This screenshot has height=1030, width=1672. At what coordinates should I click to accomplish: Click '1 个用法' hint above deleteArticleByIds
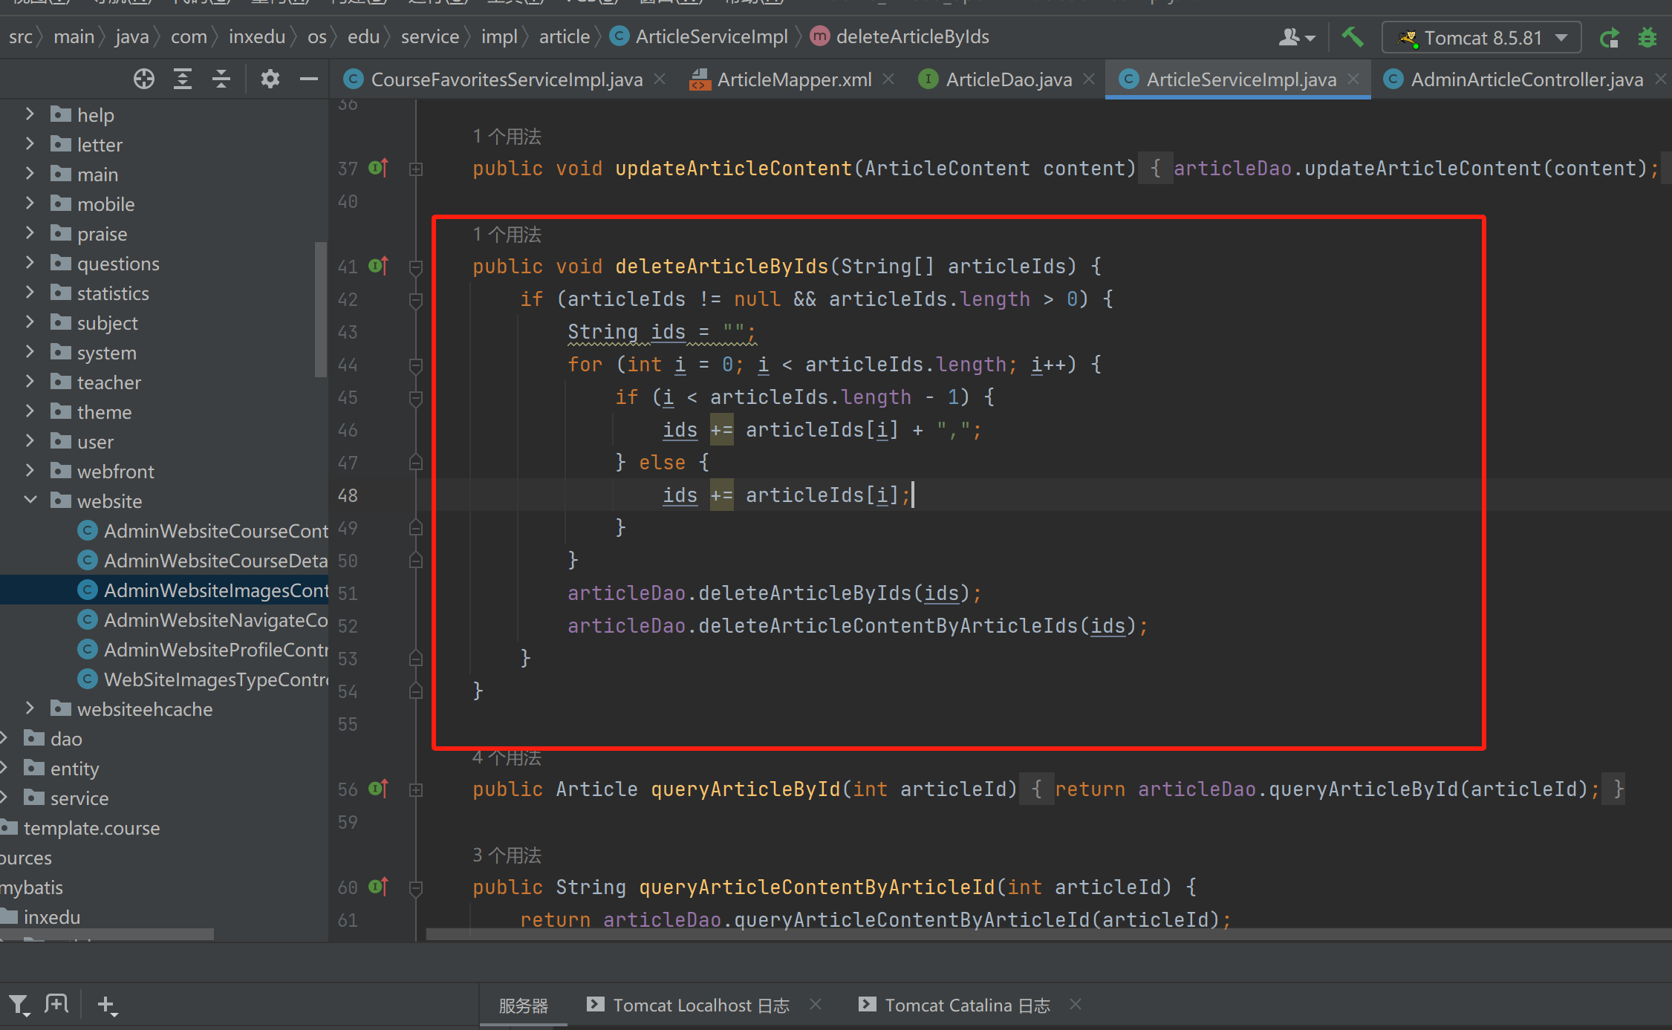(507, 235)
